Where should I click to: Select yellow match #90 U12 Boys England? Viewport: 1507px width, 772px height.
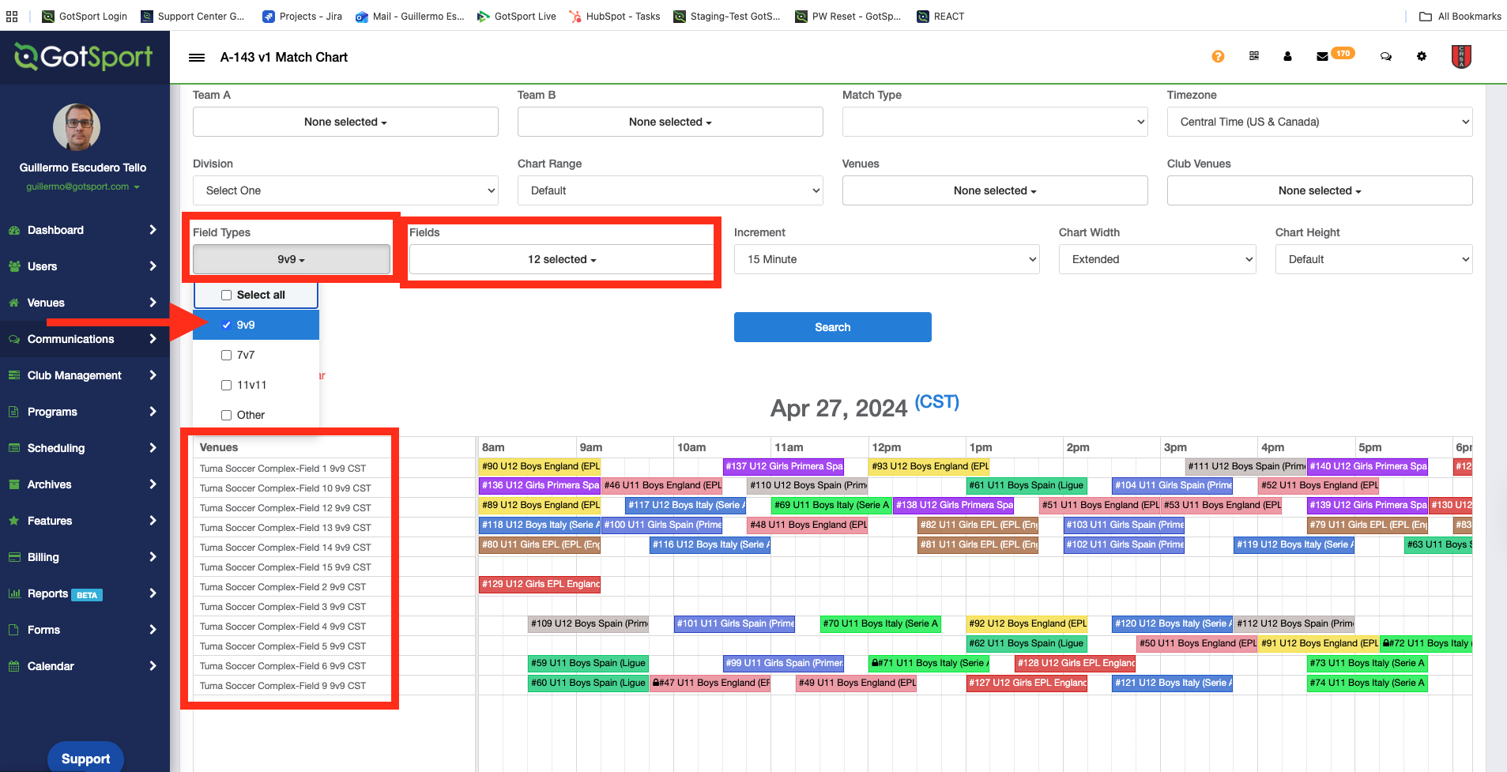click(x=540, y=466)
